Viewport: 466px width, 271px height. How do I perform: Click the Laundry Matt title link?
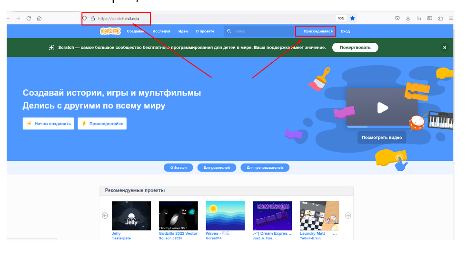pyautogui.click(x=312, y=233)
